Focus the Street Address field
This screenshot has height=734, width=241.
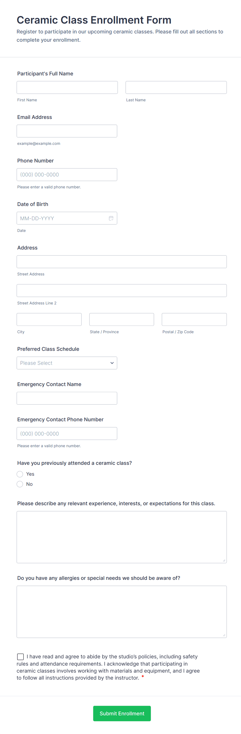(x=122, y=262)
